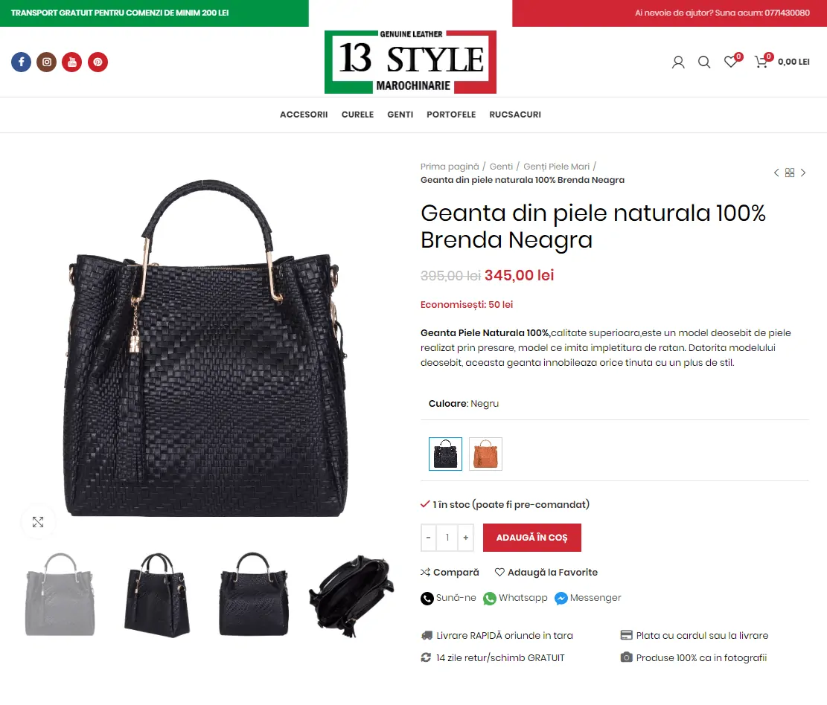Image resolution: width=827 pixels, height=705 pixels.
Task: Go to previous product arrow
Action: (776, 173)
